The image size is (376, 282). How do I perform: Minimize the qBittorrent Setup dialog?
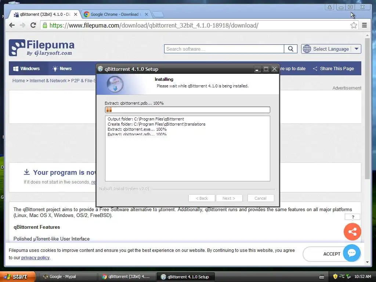257,69
